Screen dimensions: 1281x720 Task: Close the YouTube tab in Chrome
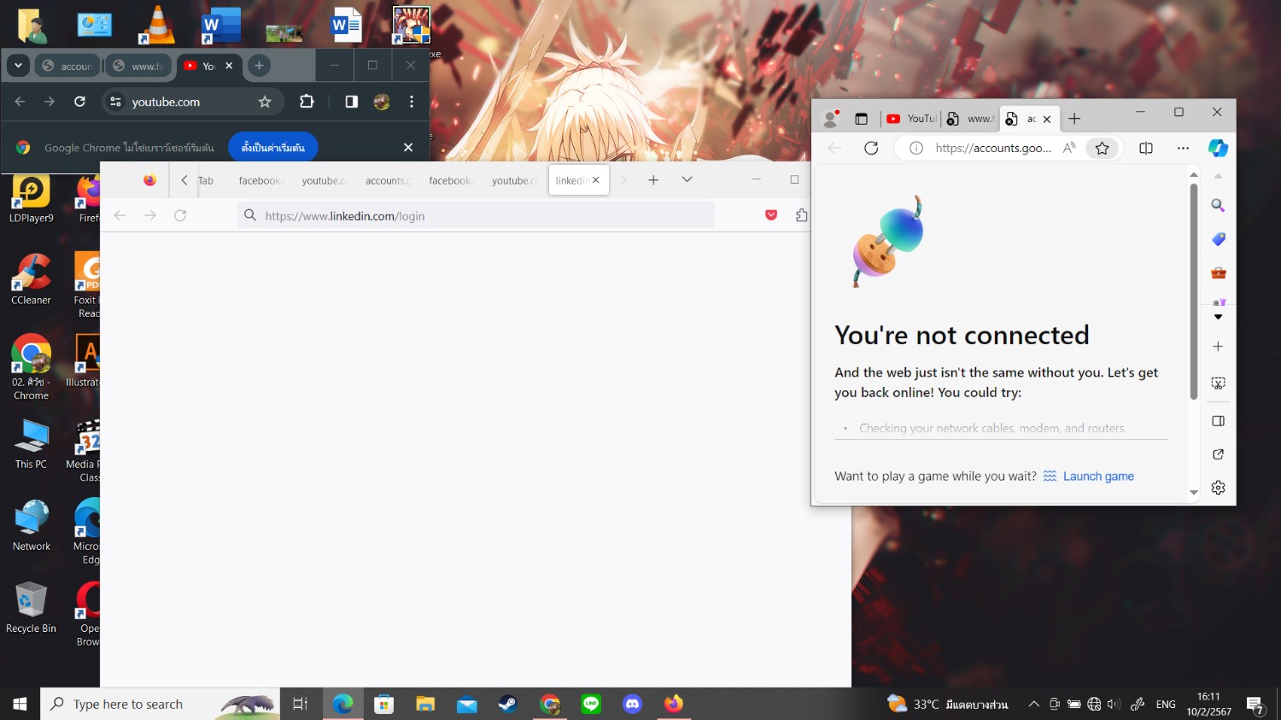click(229, 66)
